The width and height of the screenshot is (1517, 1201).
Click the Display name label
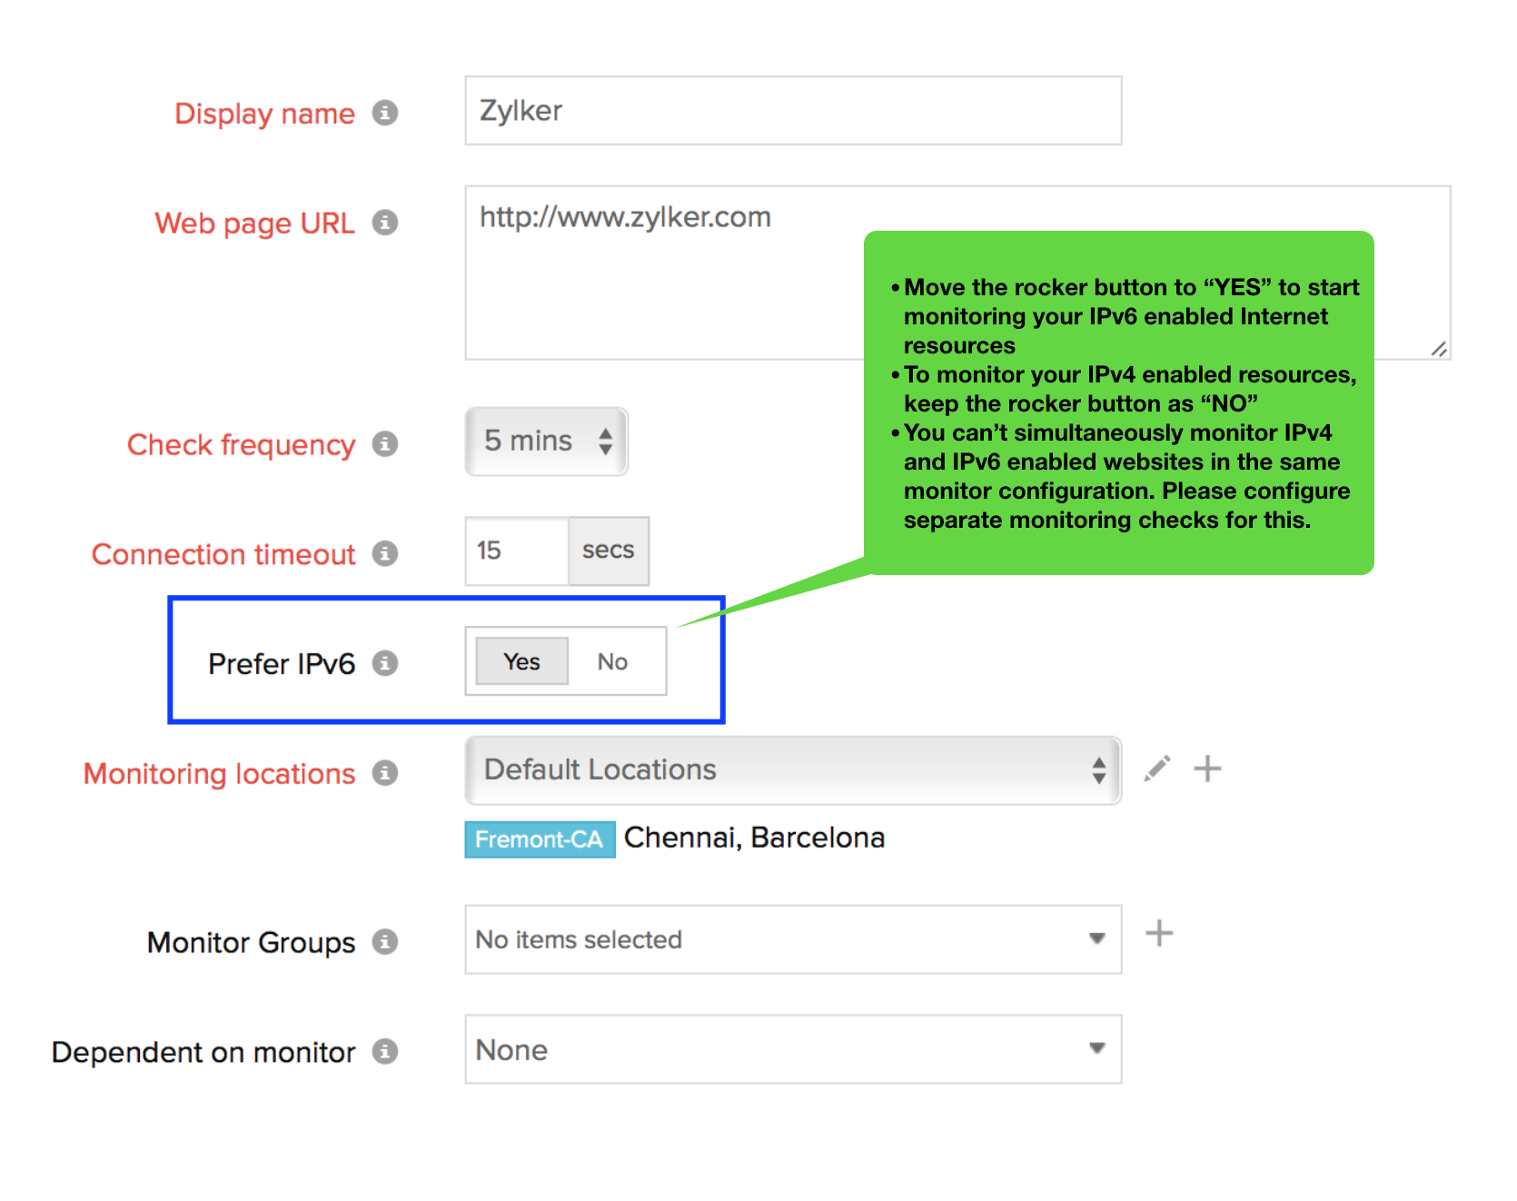(264, 114)
